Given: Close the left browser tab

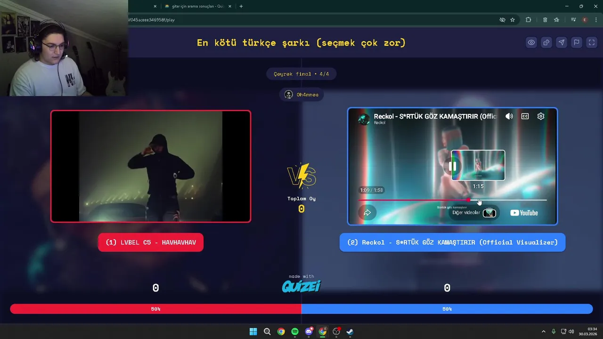Looking at the screenshot, I should tap(155, 6).
